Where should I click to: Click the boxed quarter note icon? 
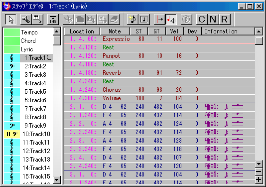[144, 19]
